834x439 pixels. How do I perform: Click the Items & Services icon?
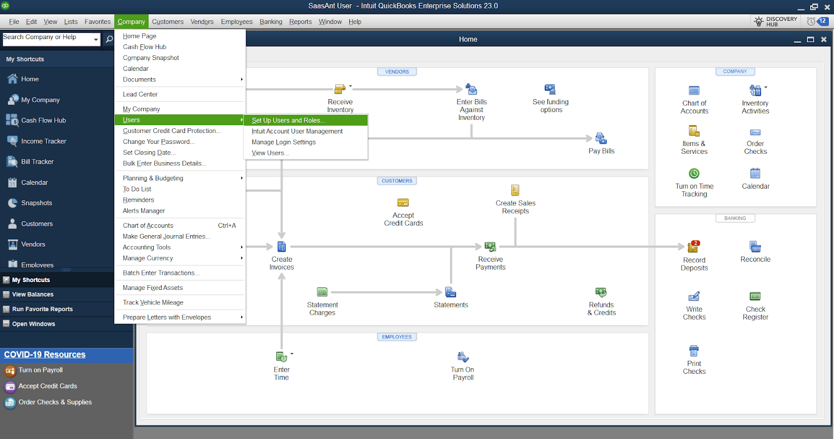tap(694, 131)
